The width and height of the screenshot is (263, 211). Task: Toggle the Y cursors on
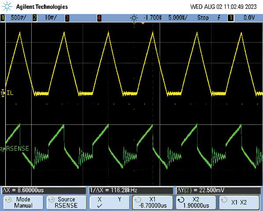(x=120, y=202)
